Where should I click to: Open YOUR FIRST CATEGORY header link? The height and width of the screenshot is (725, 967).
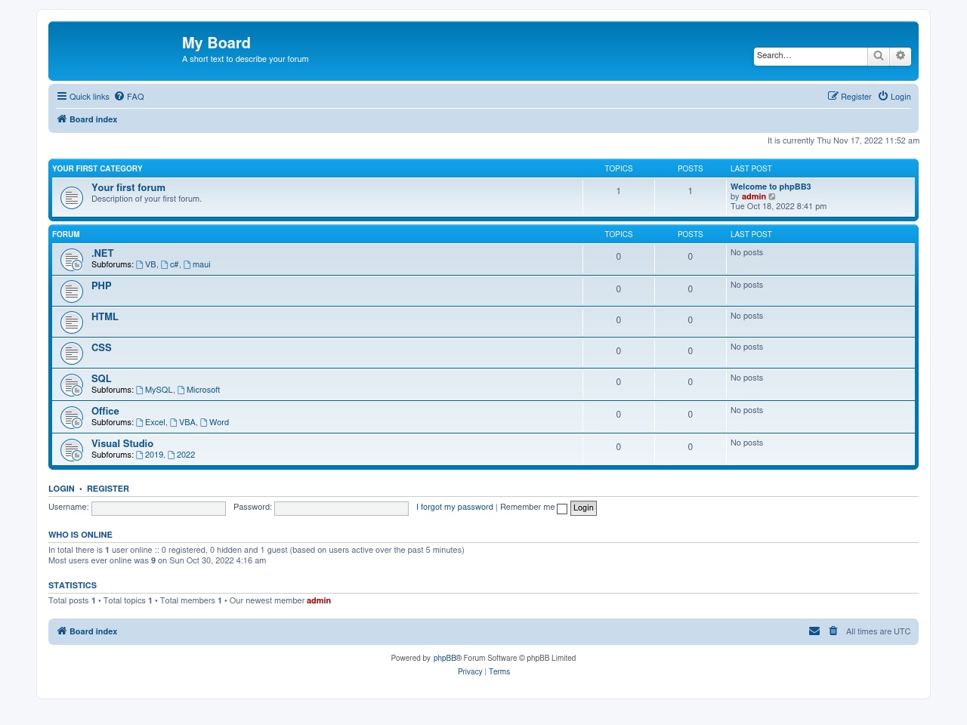pyautogui.click(x=97, y=168)
